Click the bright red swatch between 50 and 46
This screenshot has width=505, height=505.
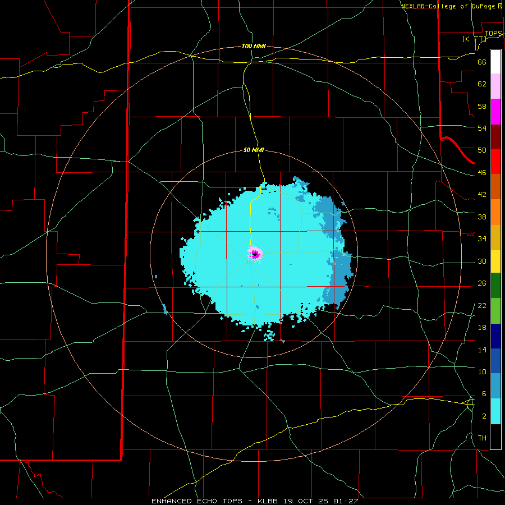click(495, 162)
